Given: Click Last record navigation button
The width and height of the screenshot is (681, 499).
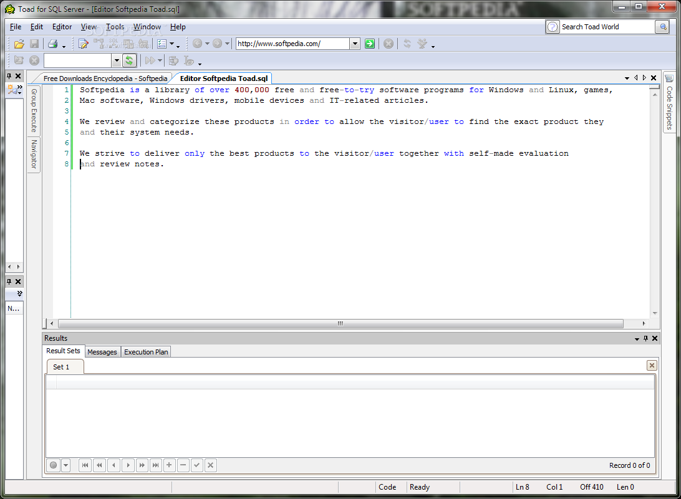Looking at the screenshot, I should point(155,465).
